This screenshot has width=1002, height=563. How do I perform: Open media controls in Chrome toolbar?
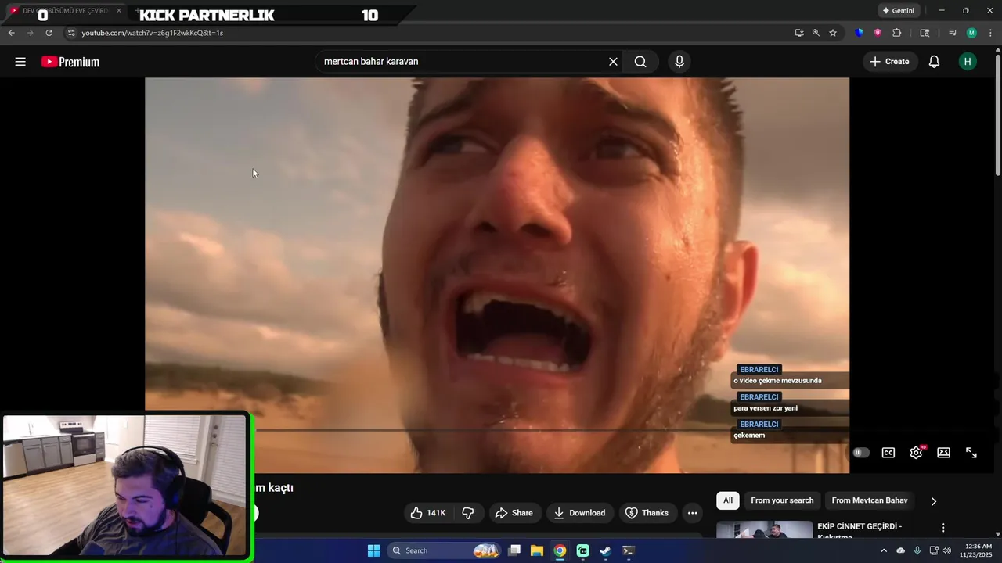[x=953, y=33]
